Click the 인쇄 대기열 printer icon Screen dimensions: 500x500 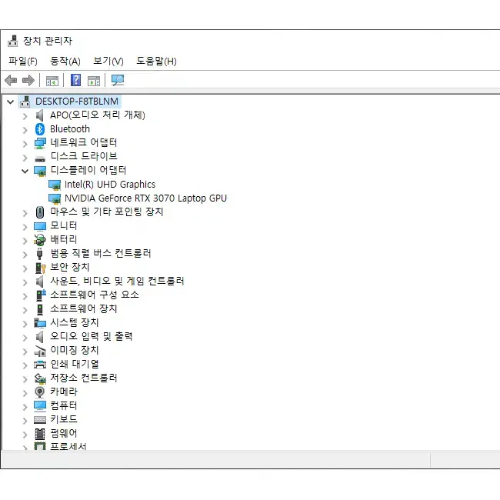[x=40, y=365]
